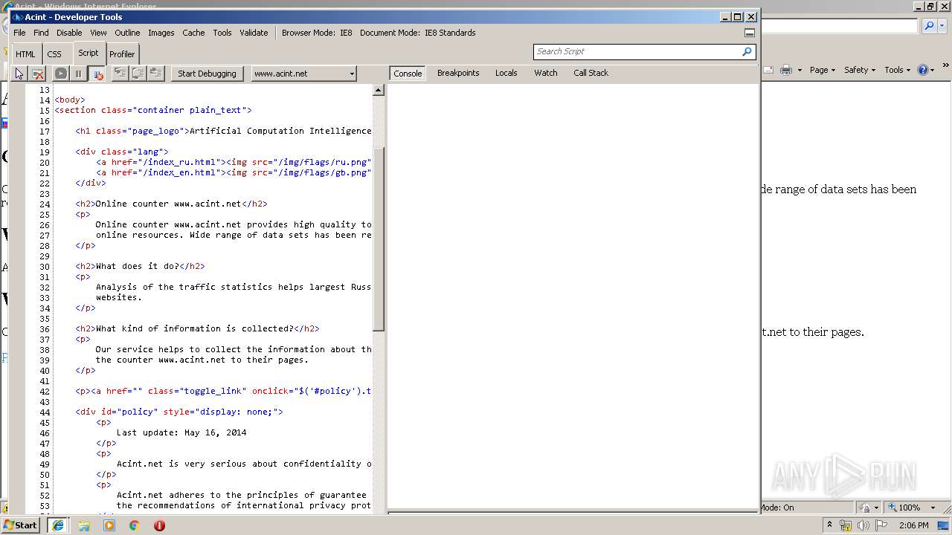
Task: Click the IE search box field
Action: [x=840, y=26]
